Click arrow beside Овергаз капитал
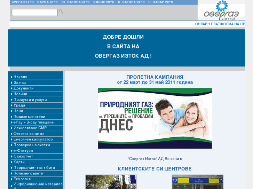Viewport: 253px width, 189px height. 11,134
